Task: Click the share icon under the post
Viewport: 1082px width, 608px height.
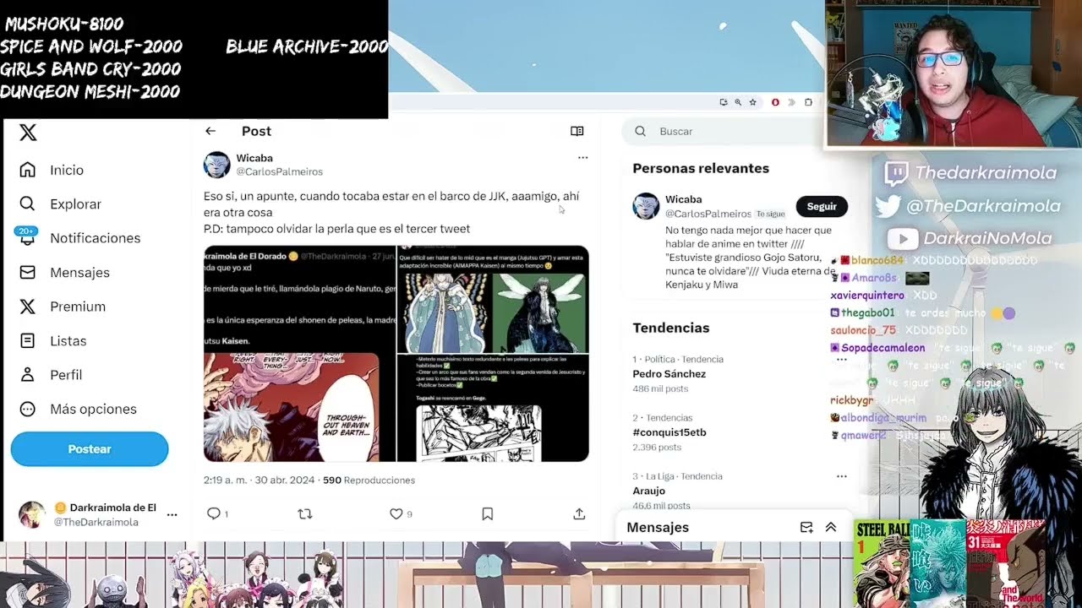Action: coord(579,513)
